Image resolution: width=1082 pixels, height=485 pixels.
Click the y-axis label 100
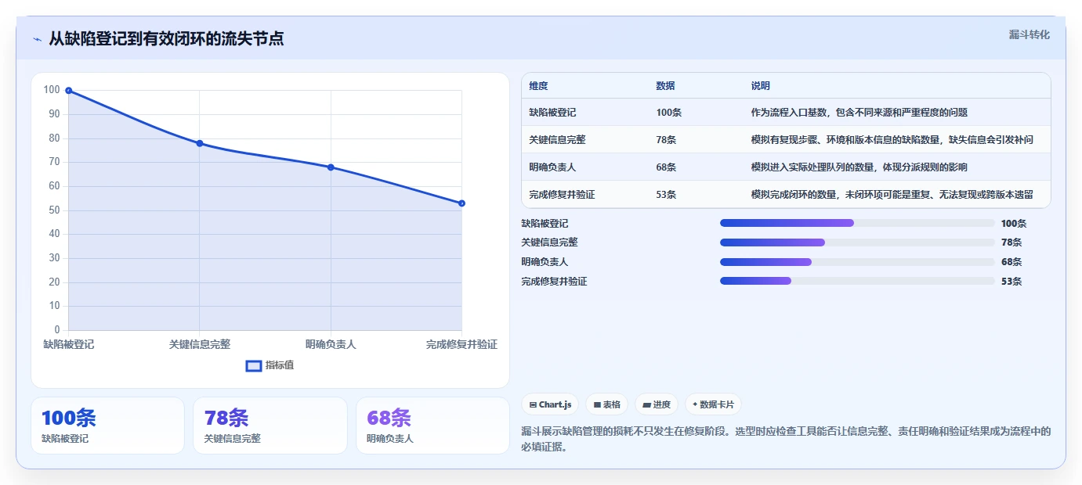tap(52, 90)
